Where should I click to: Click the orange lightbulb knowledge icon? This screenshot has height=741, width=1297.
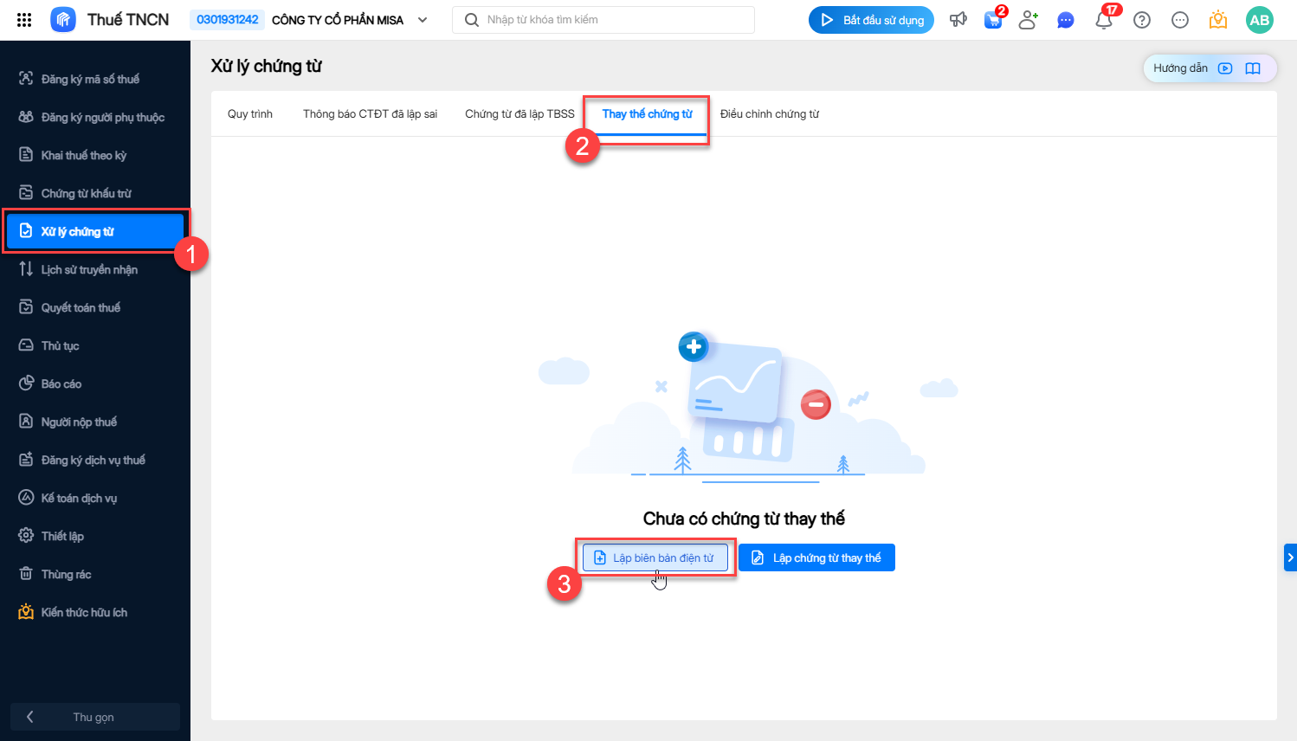pyautogui.click(x=1218, y=20)
